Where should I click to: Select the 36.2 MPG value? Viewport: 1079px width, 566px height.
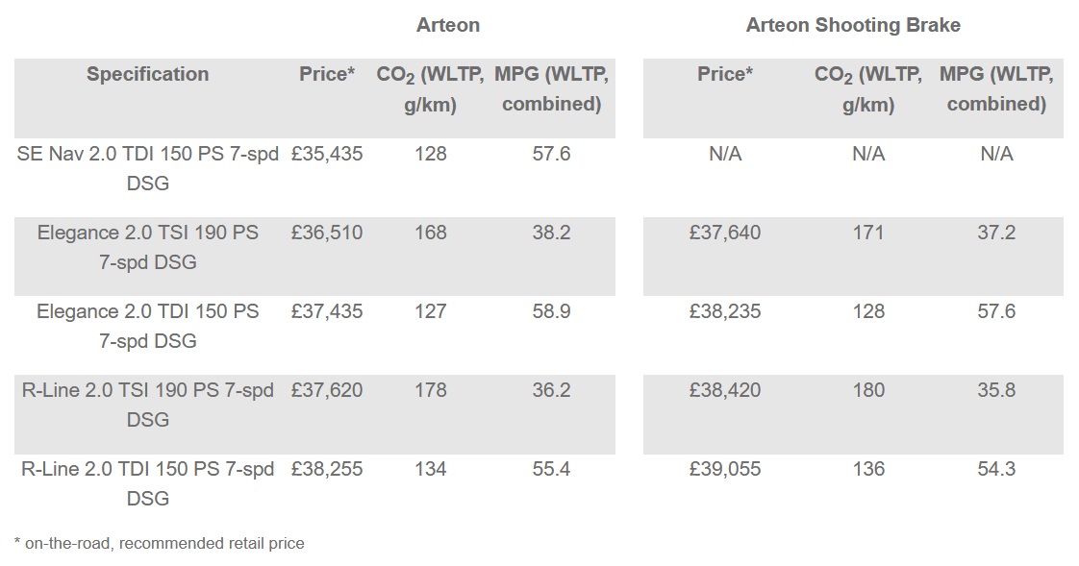[x=551, y=390]
